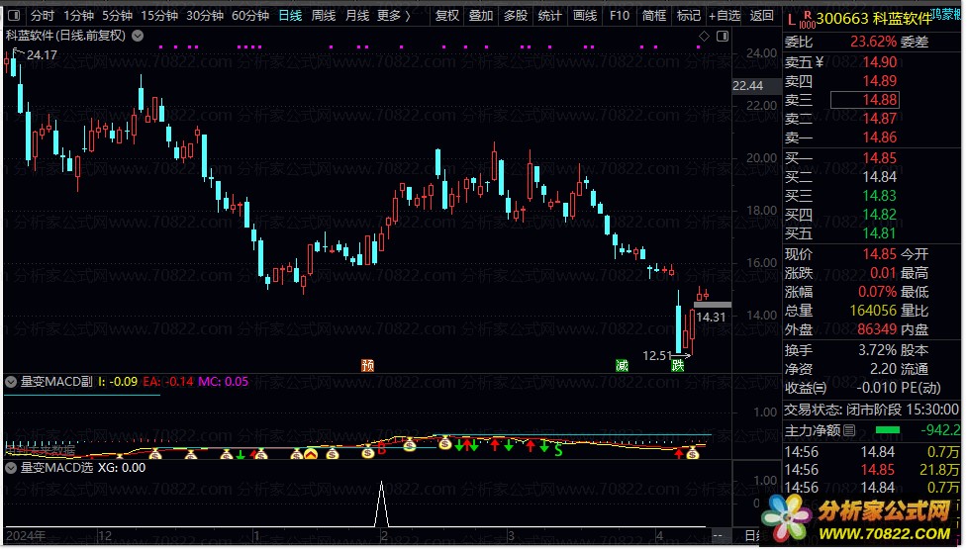Click the panel layout icon at toolbar start
Image resolution: width=967 pixels, height=550 pixels.
(x=14, y=16)
